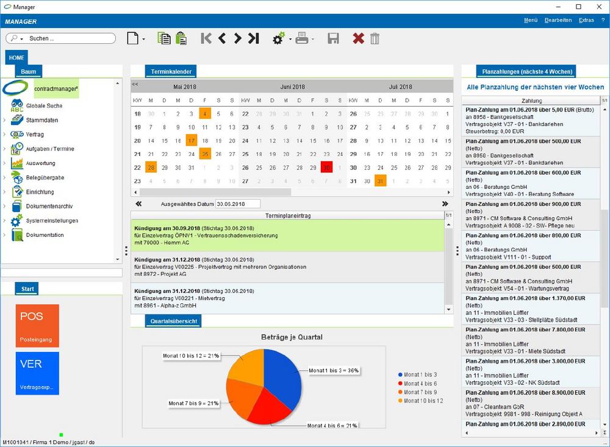Click the new document icon
610x447 pixels.
132,38
